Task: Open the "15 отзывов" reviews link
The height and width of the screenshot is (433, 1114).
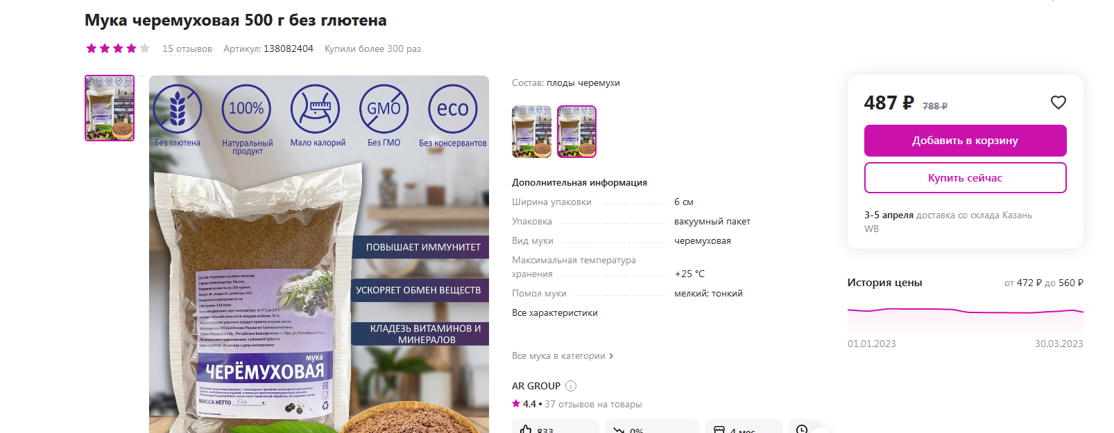Action: 187,48
